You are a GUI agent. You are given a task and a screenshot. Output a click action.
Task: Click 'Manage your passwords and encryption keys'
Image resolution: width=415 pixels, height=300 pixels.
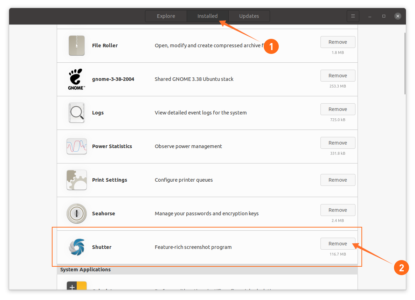coord(207,214)
